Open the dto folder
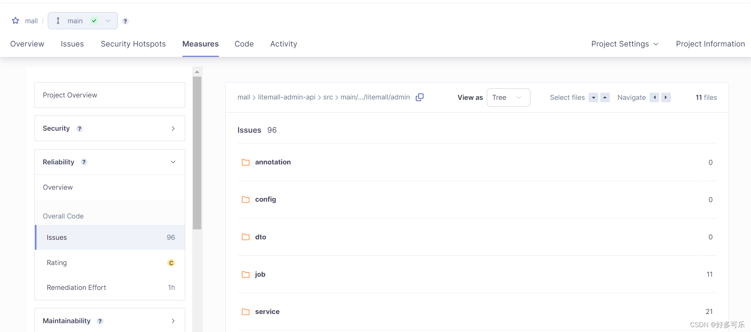 tap(261, 237)
